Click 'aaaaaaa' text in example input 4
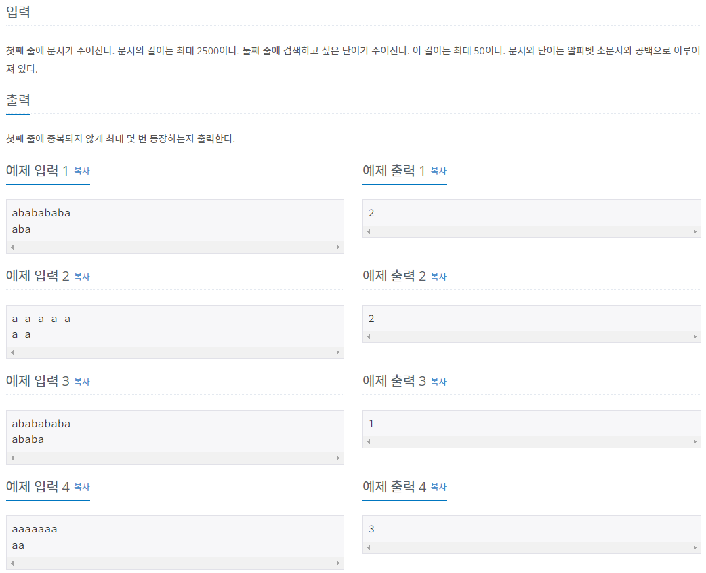 [35, 530]
